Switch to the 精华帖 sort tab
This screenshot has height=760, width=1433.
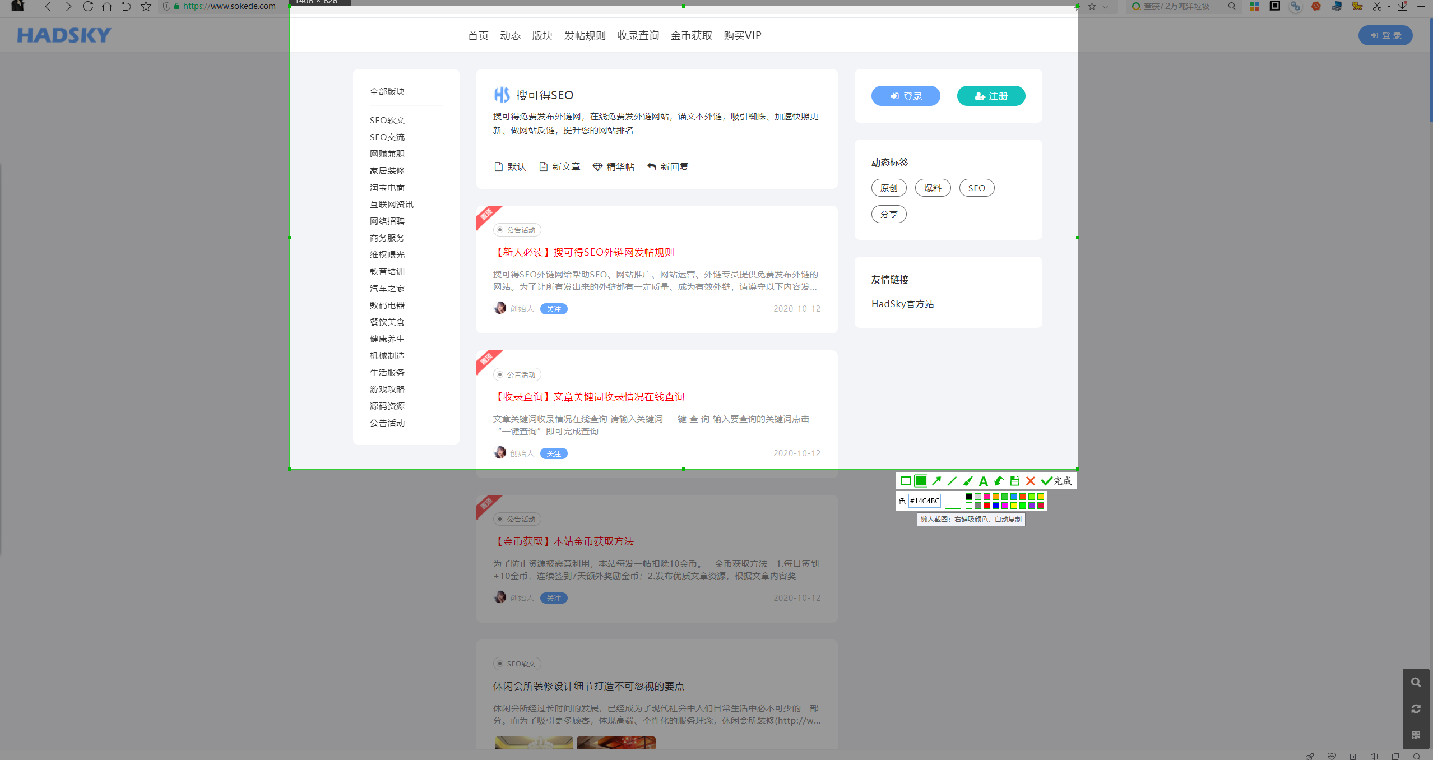click(x=614, y=166)
